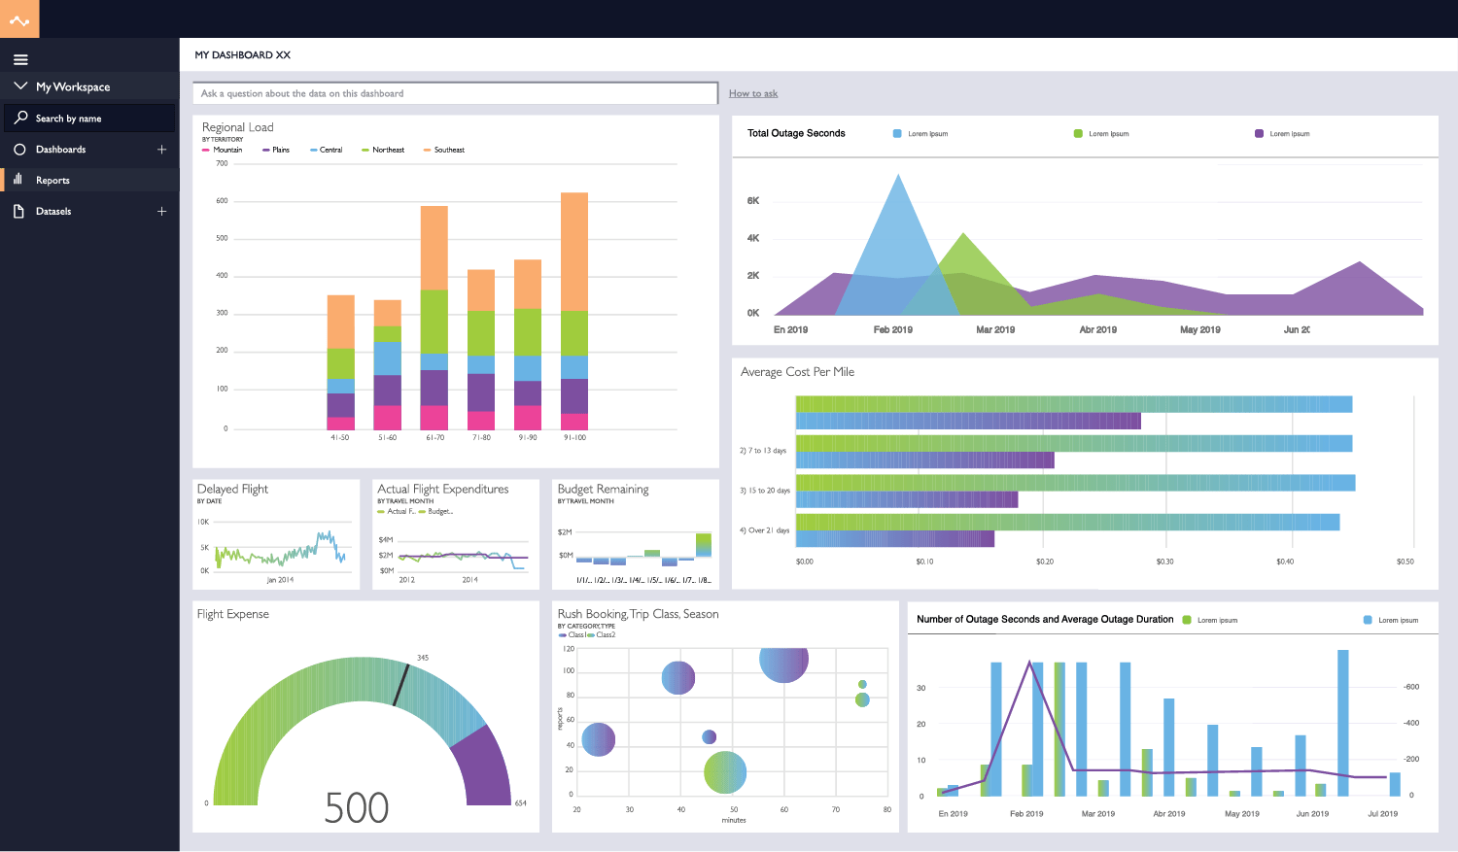Click the Datasets document icon

pos(19,211)
